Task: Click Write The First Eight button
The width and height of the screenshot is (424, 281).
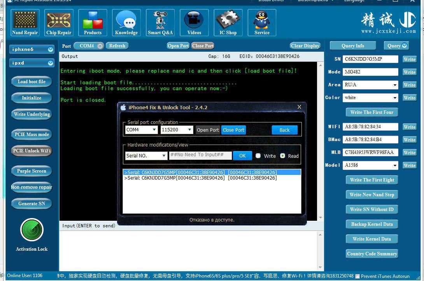Action: pyautogui.click(x=372, y=180)
